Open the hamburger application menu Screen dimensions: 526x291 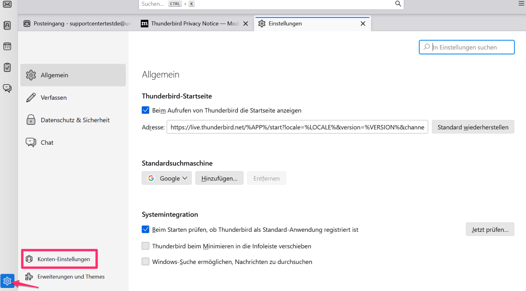(x=521, y=4)
